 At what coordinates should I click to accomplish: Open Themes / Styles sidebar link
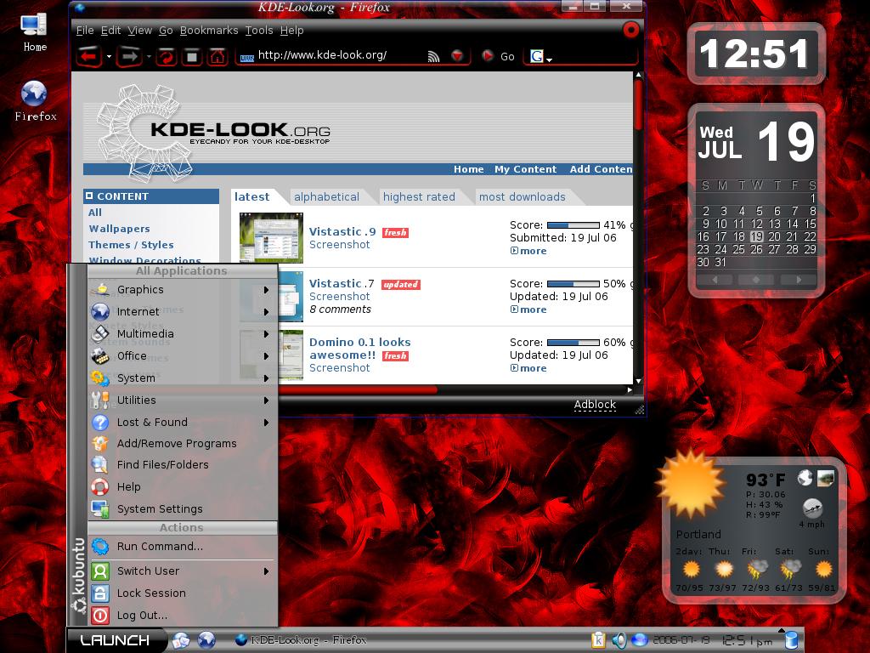[131, 244]
